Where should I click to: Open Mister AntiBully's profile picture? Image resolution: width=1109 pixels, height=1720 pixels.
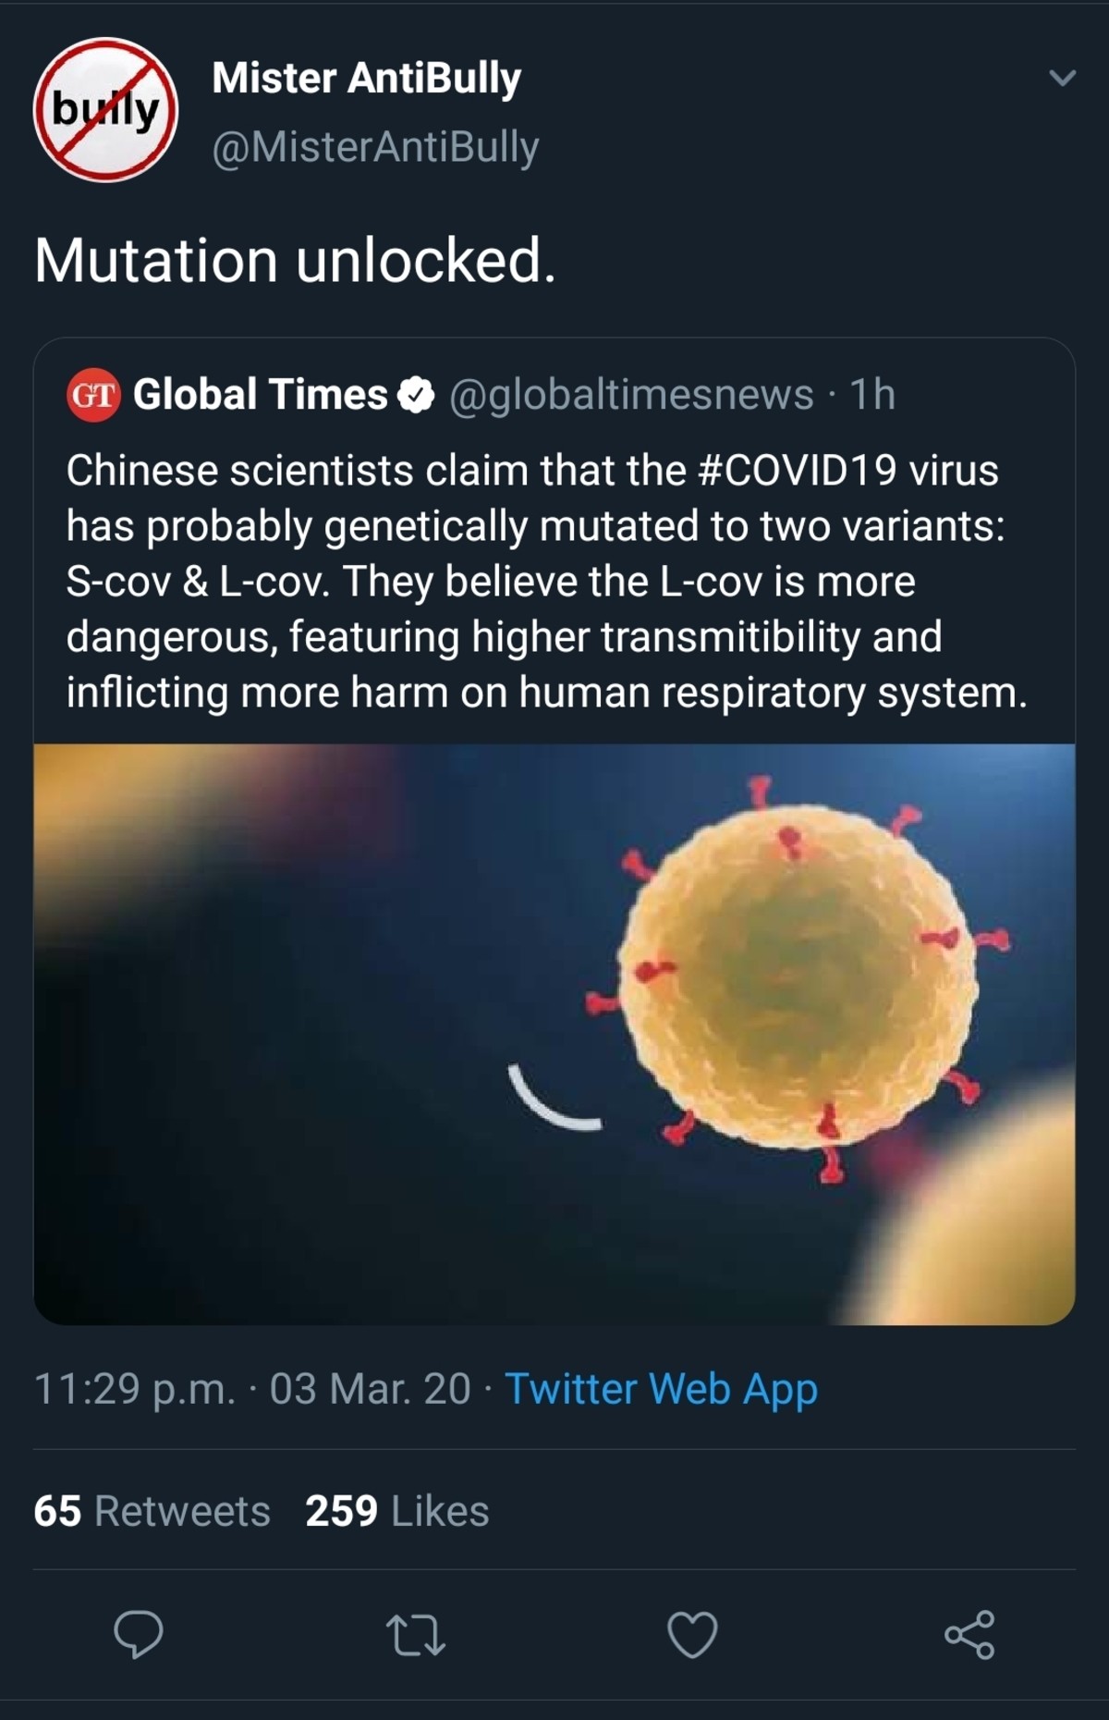105,110
